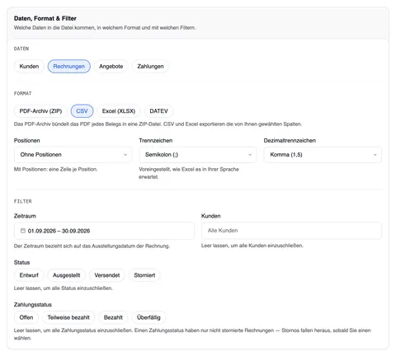This screenshot has height=356, width=396.
Task: Select the Kunden data chip
Action: pyautogui.click(x=29, y=66)
